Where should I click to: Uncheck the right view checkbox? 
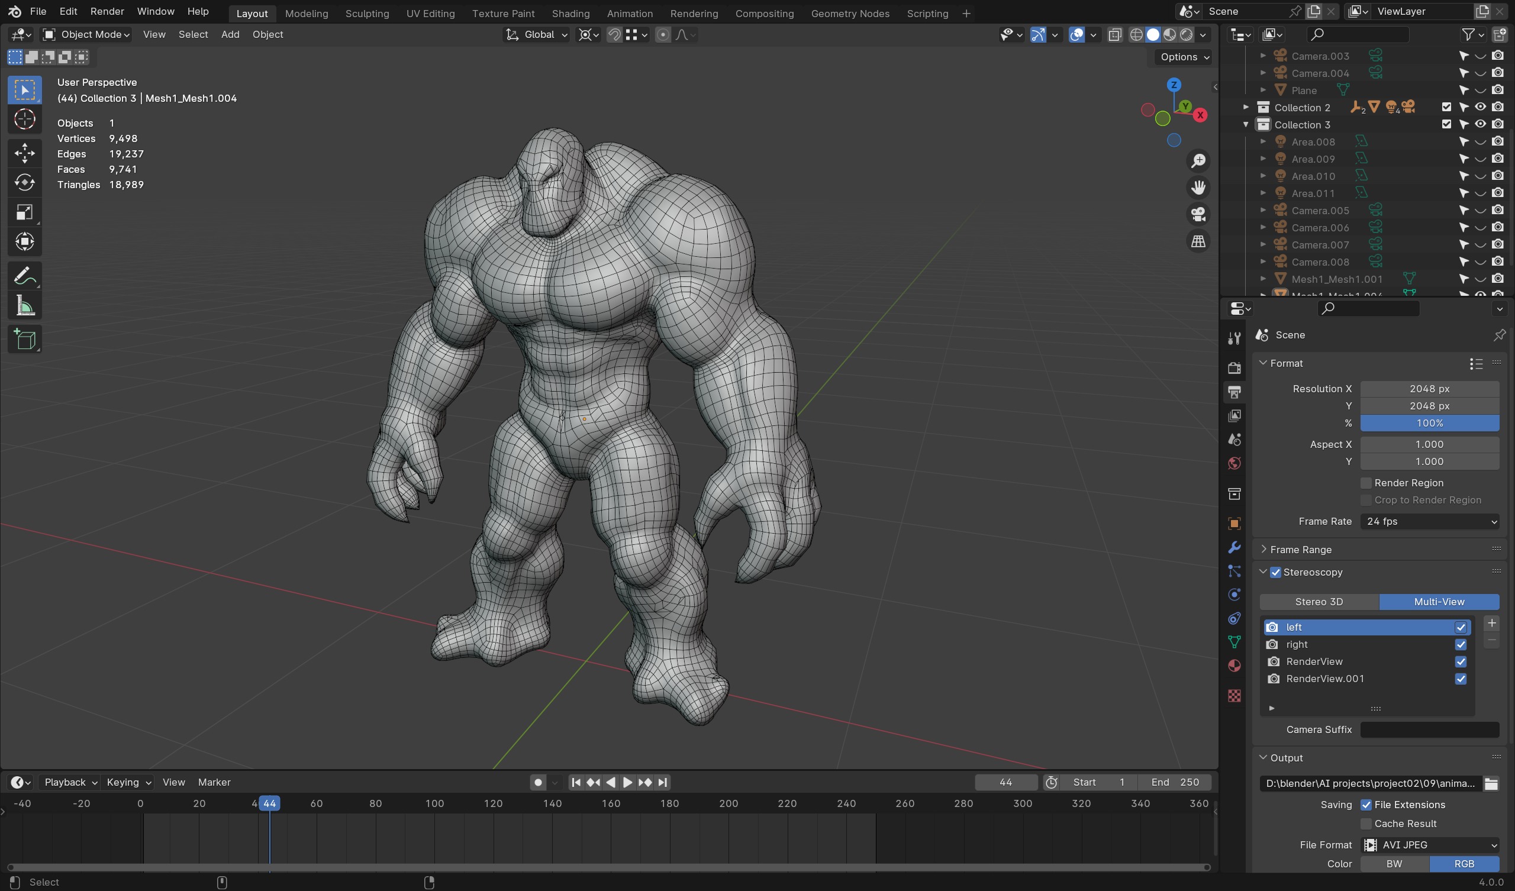tap(1461, 644)
